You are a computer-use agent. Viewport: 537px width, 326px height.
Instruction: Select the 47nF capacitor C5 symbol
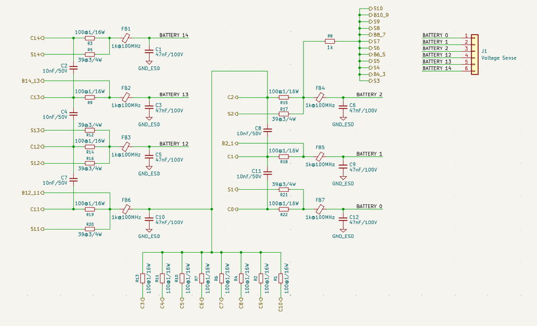click(149, 157)
